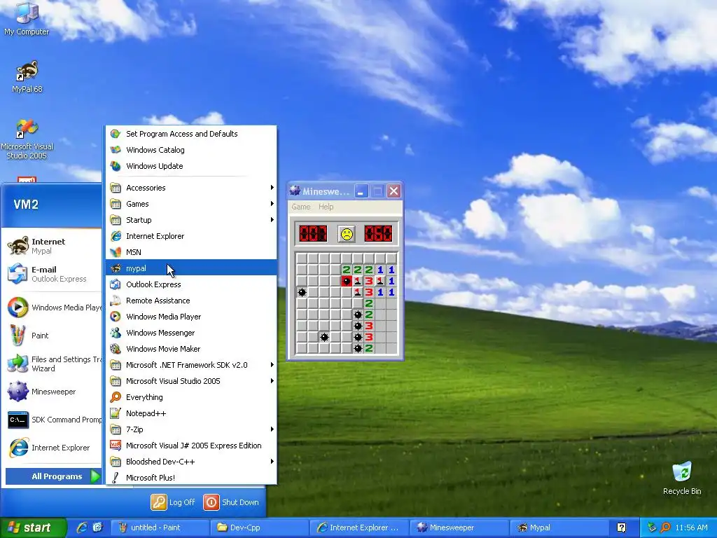Click the red exploded mine cell in Minesweeper
Screen dimensions: 717x538
coord(346,281)
